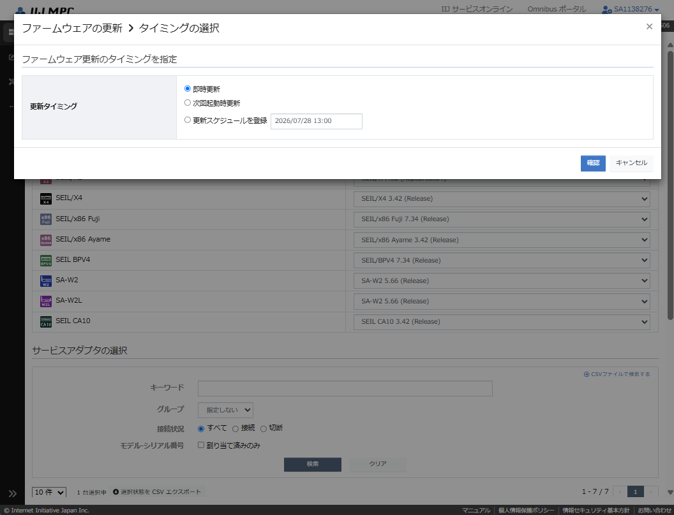The width and height of the screenshot is (674, 515).
Task: Select the 接続 connection radio
Action: click(x=235, y=429)
